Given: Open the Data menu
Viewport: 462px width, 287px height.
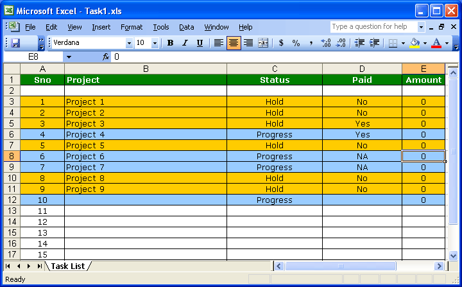Looking at the screenshot, I should point(187,27).
